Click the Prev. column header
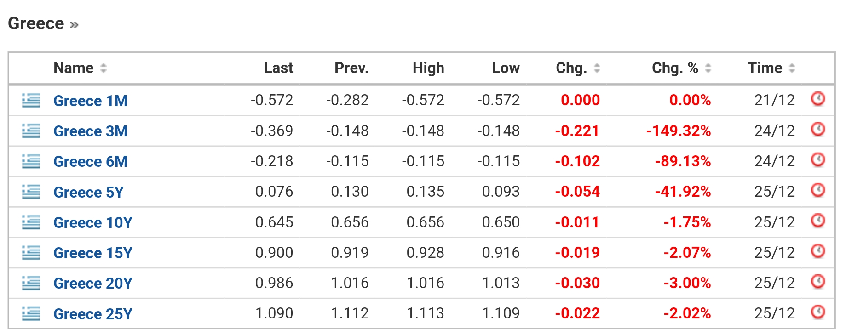 point(351,68)
